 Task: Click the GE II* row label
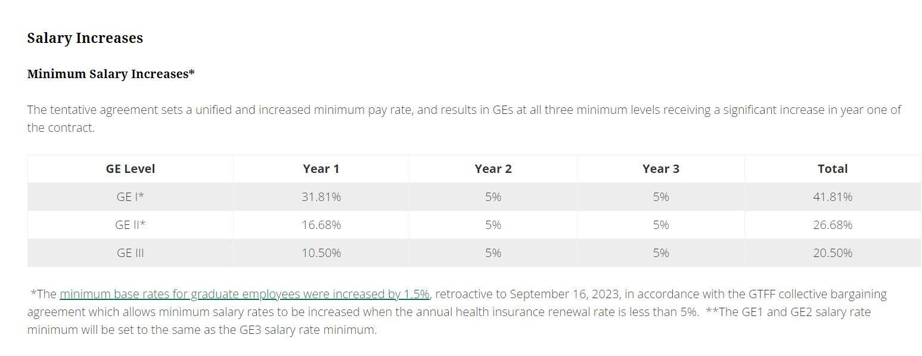pos(131,225)
